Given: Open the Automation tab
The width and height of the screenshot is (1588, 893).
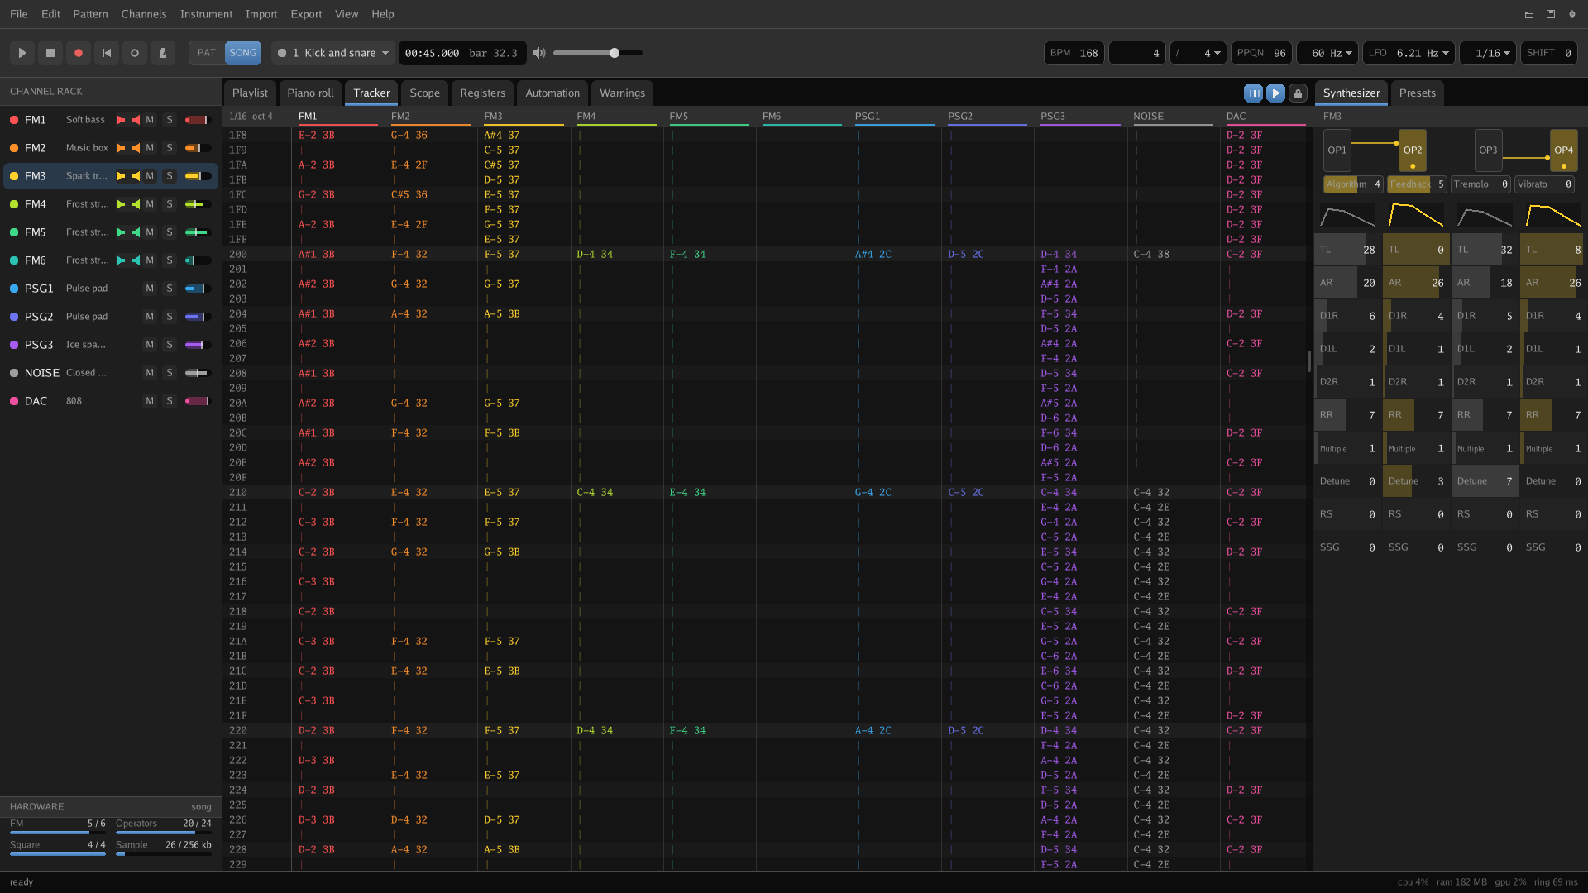Looking at the screenshot, I should point(552,93).
